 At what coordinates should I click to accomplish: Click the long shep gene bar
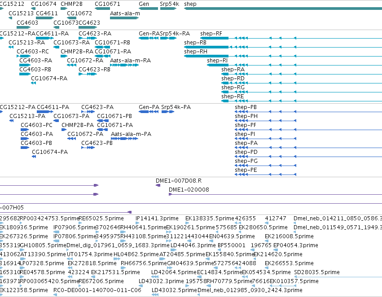(x=283, y=9)
